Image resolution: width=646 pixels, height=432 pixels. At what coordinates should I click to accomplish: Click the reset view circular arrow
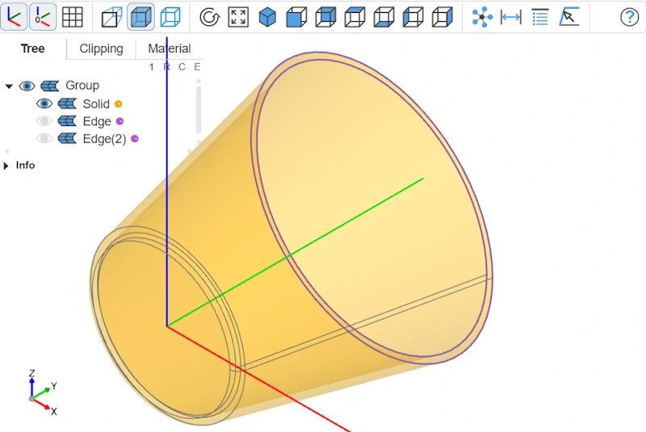point(209,16)
